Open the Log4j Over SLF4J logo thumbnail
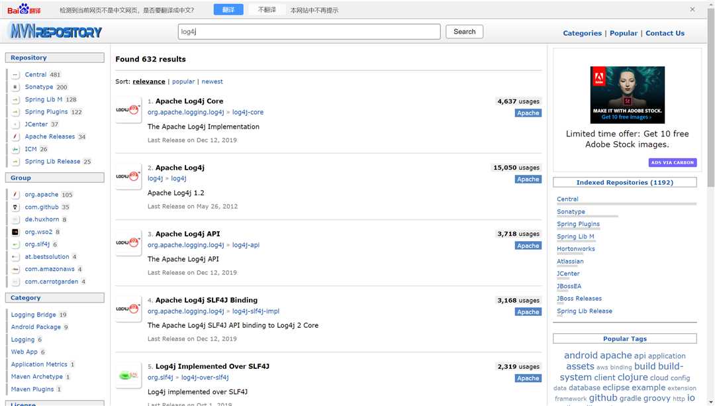 point(128,375)
